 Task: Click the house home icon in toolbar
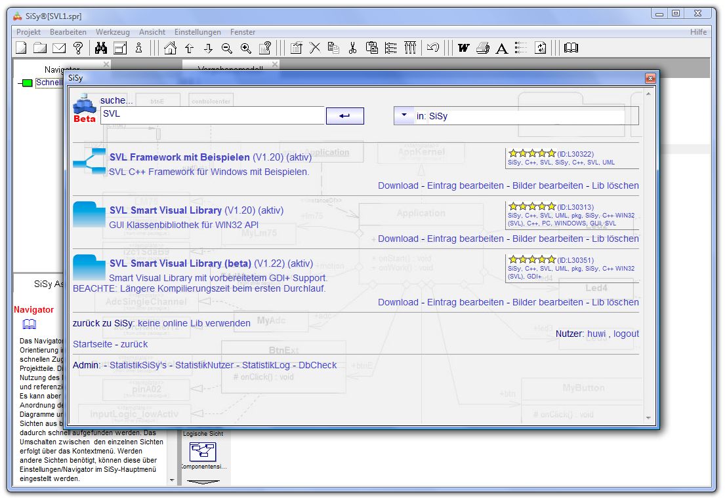point(170,48)
